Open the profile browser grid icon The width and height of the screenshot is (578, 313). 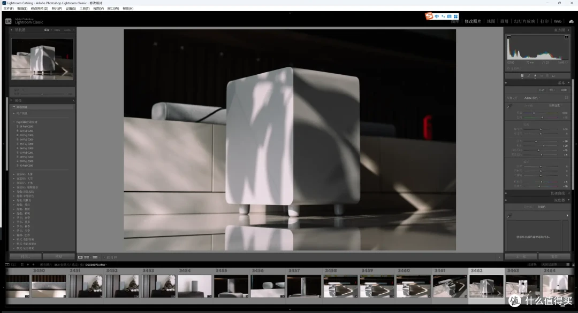pyautogui.click(x=567, y=98)
